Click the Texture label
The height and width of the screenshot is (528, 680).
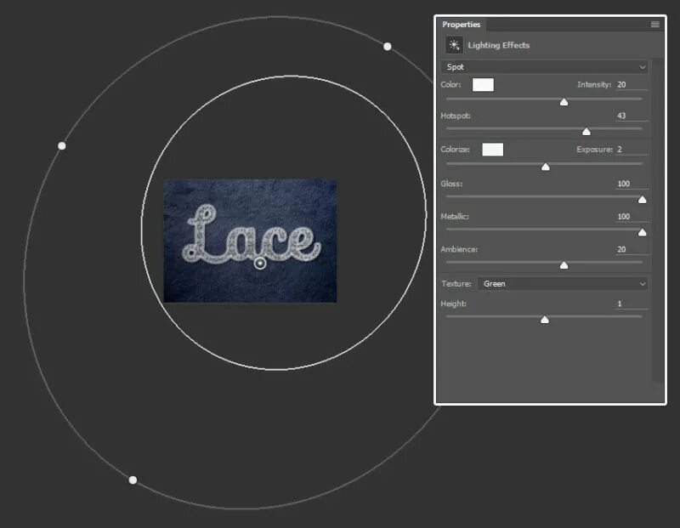(x=456, y=284)
